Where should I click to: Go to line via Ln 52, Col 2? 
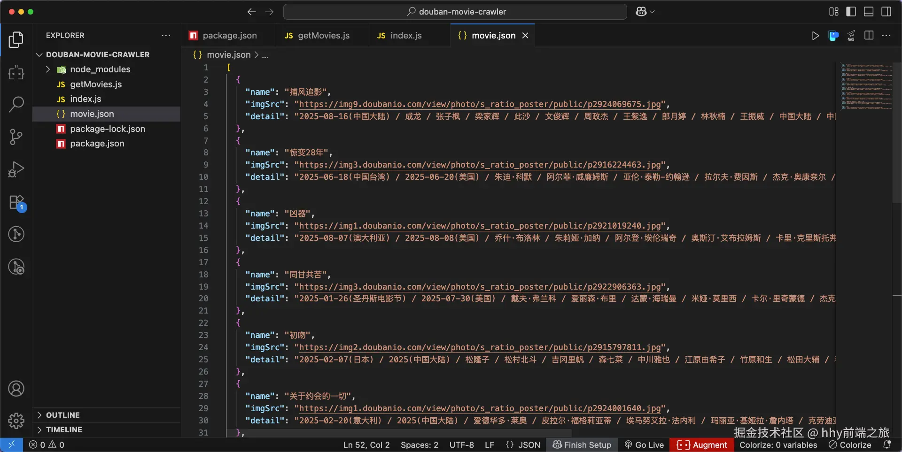[x=366, y=444]
